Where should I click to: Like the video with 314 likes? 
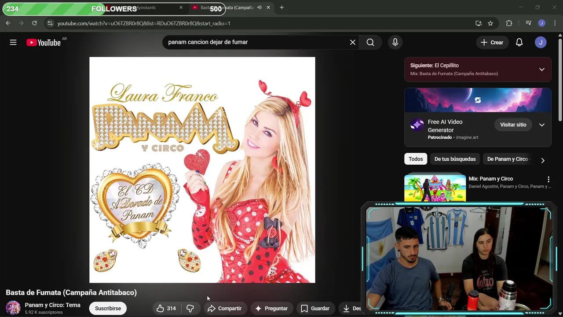[x=166, y=309]
